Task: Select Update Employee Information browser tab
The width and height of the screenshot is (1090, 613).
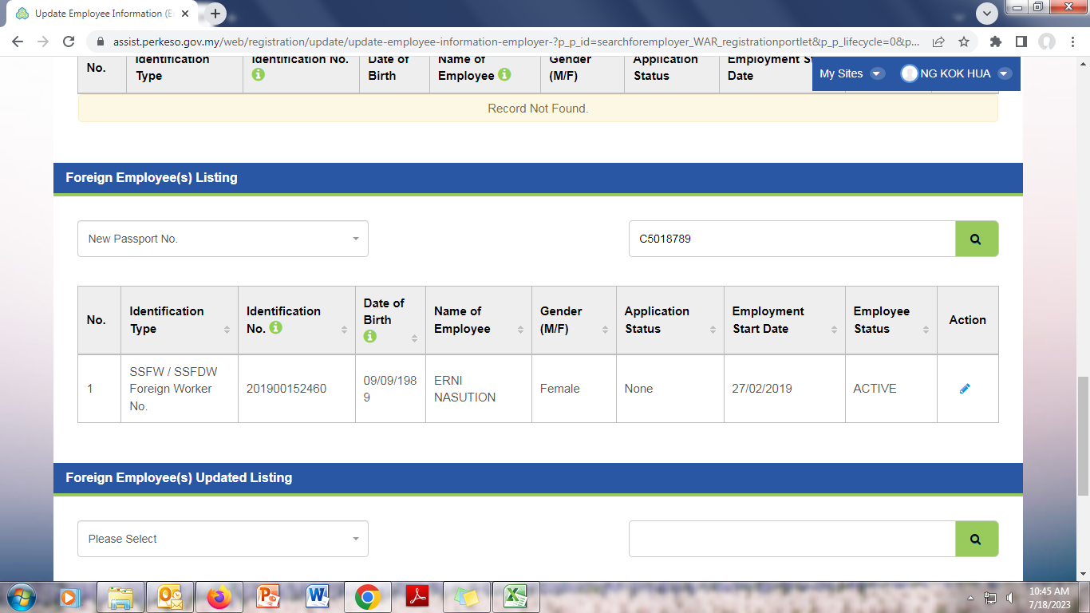Action: [x=104, y=14]
